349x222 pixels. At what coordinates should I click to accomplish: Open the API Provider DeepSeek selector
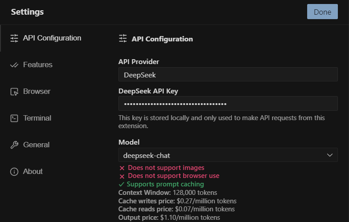[x=228, y=74]
